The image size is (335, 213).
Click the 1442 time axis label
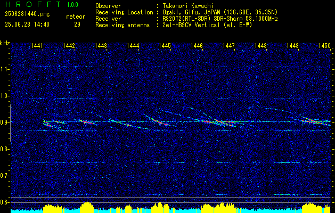point(69,46)
